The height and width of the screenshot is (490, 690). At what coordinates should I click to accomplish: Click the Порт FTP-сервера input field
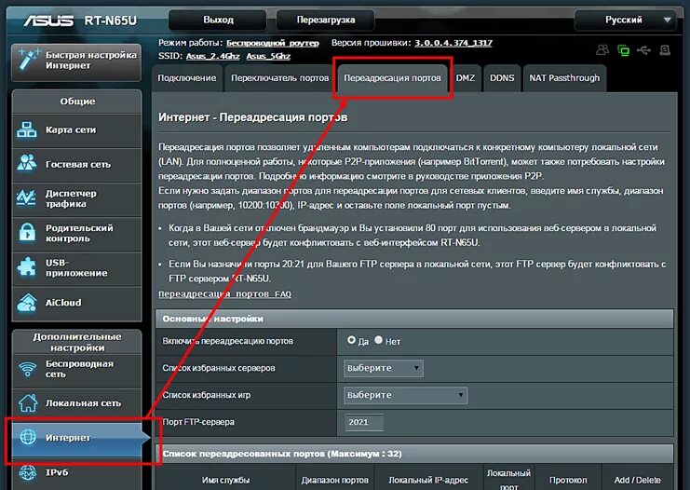point(364,422)
